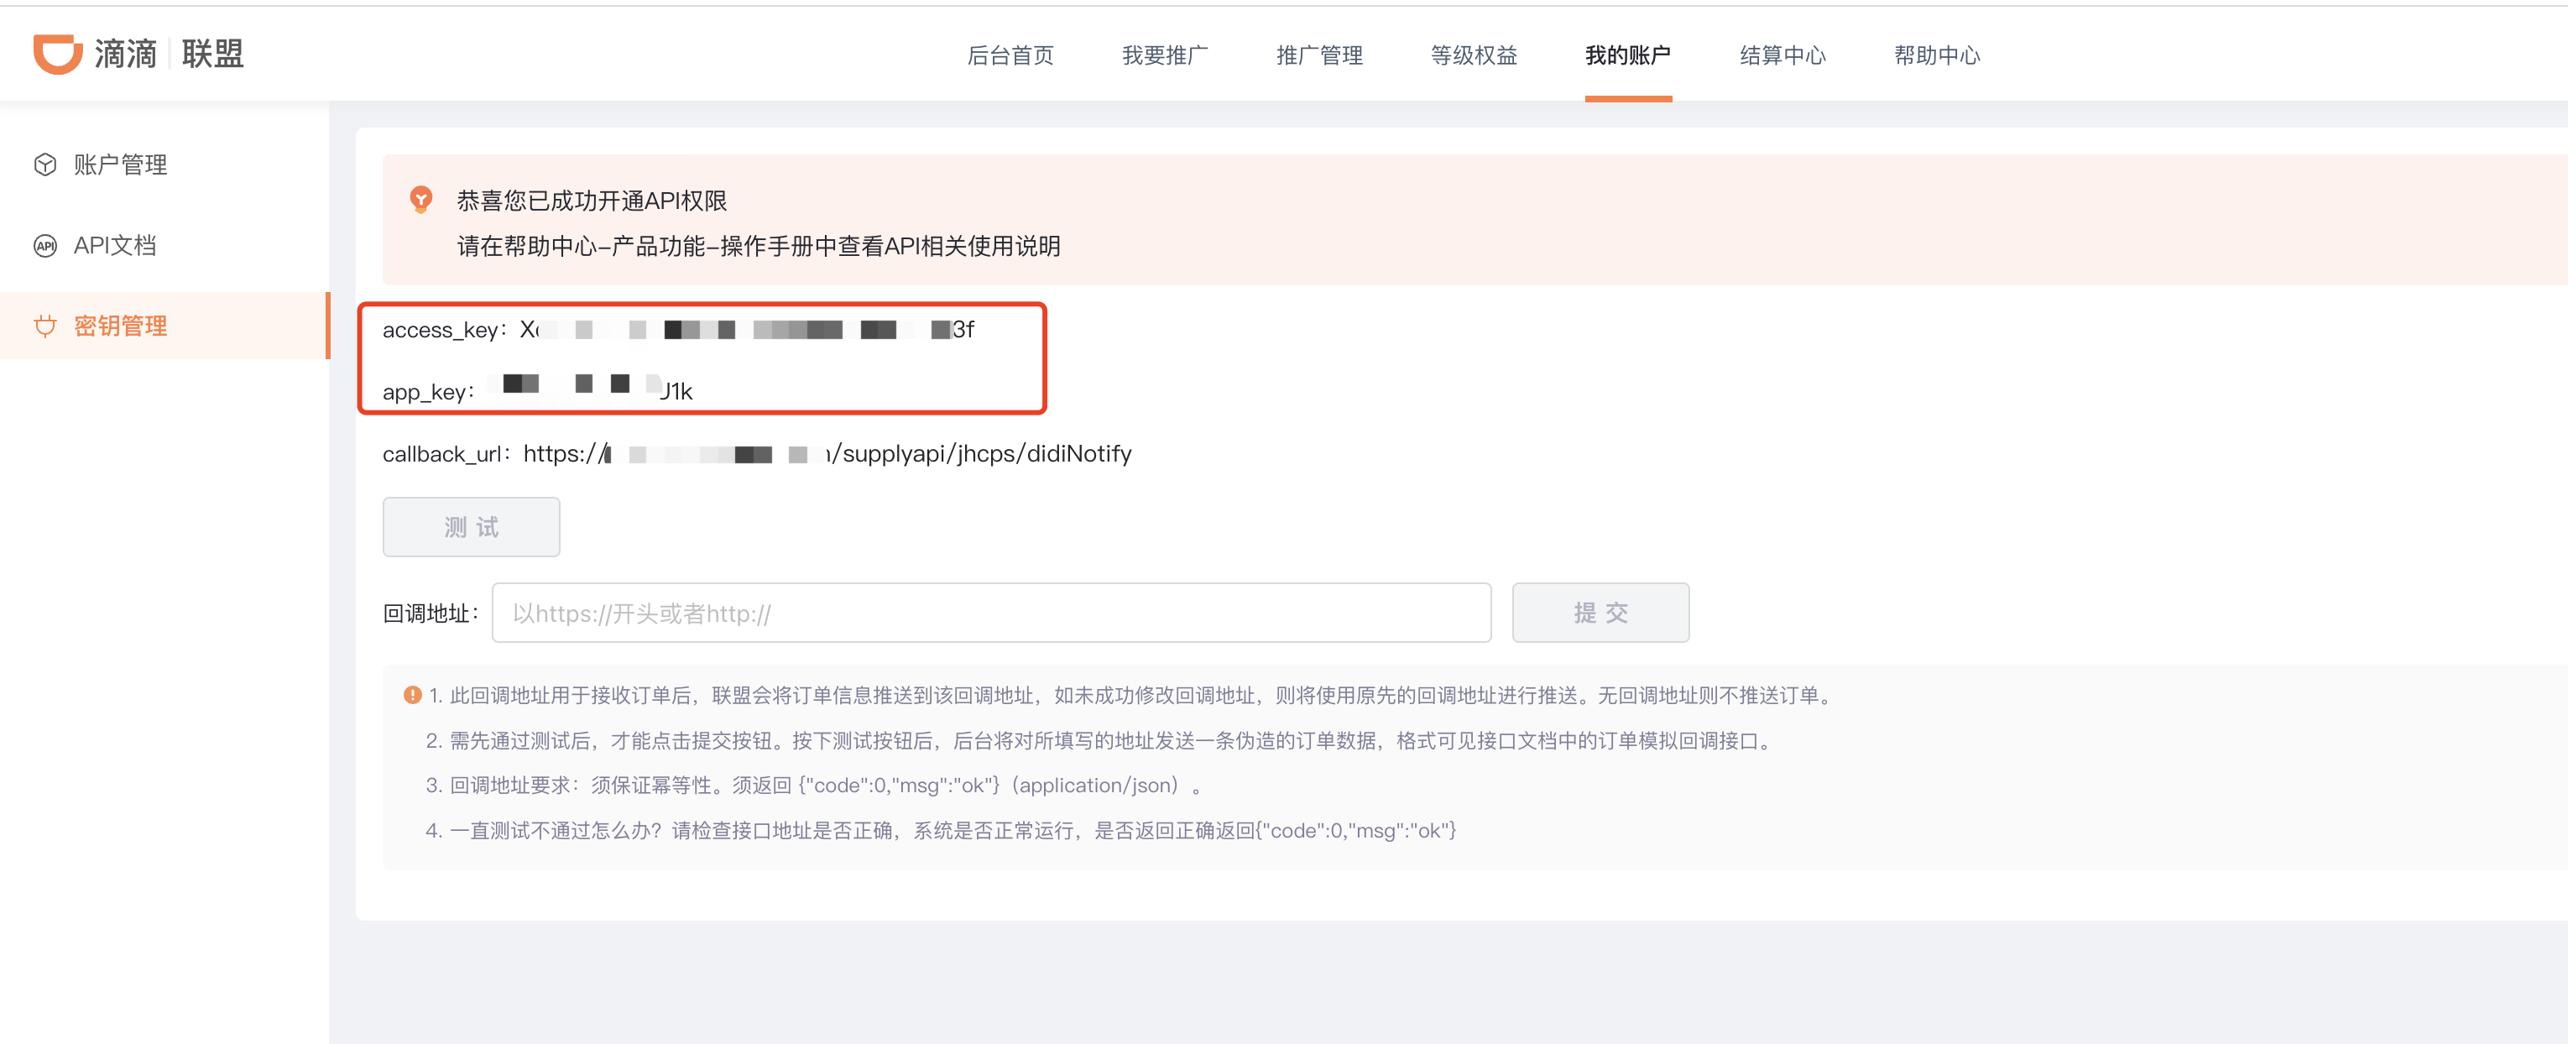This screenshot has height=1044, width=2568.
Task: Click the account management cube icon
Action: [x=44, y=164]
